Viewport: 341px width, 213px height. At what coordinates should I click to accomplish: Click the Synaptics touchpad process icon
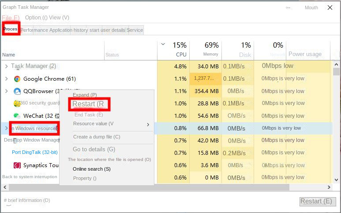(17, 165)
